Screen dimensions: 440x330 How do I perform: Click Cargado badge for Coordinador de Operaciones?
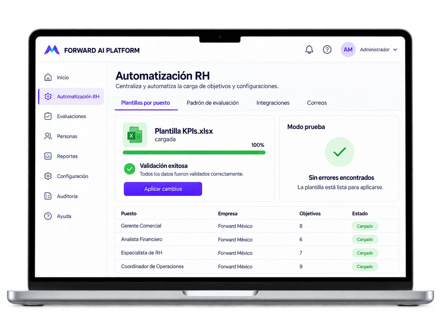click(x=365, y=266)
